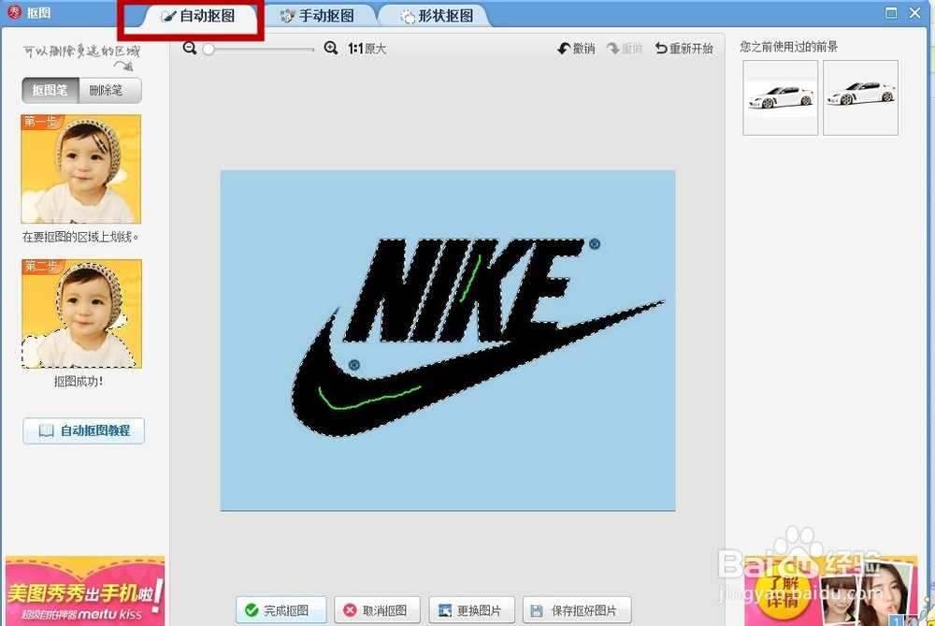
Task: Confirm with 完成抠图 button
Action: [x=280, y=610]
